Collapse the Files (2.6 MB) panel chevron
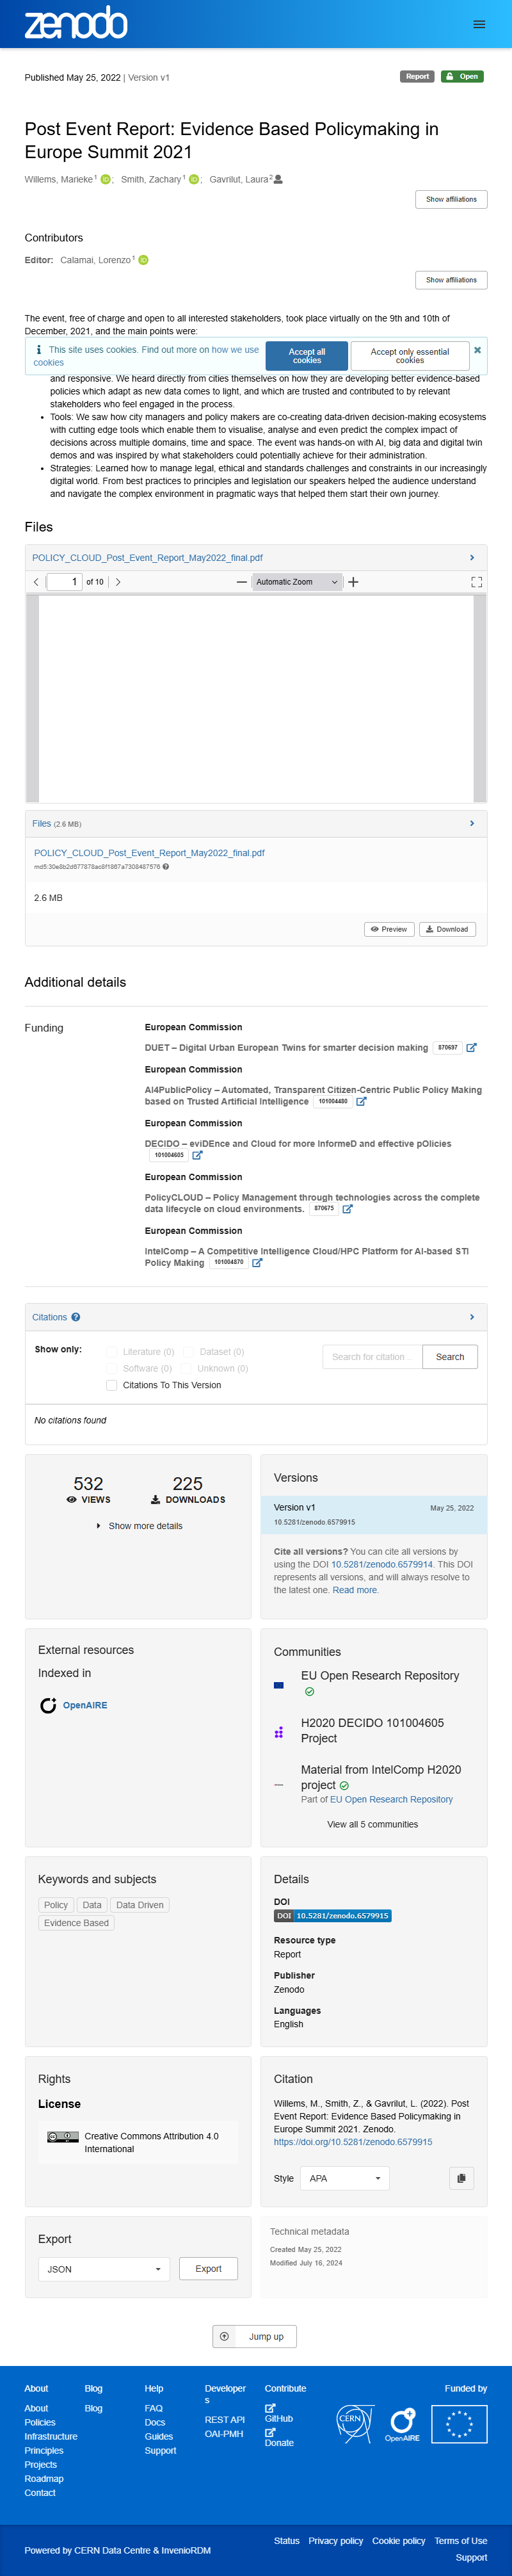Screen dimensions: 512x2576 tap(472, 824)
